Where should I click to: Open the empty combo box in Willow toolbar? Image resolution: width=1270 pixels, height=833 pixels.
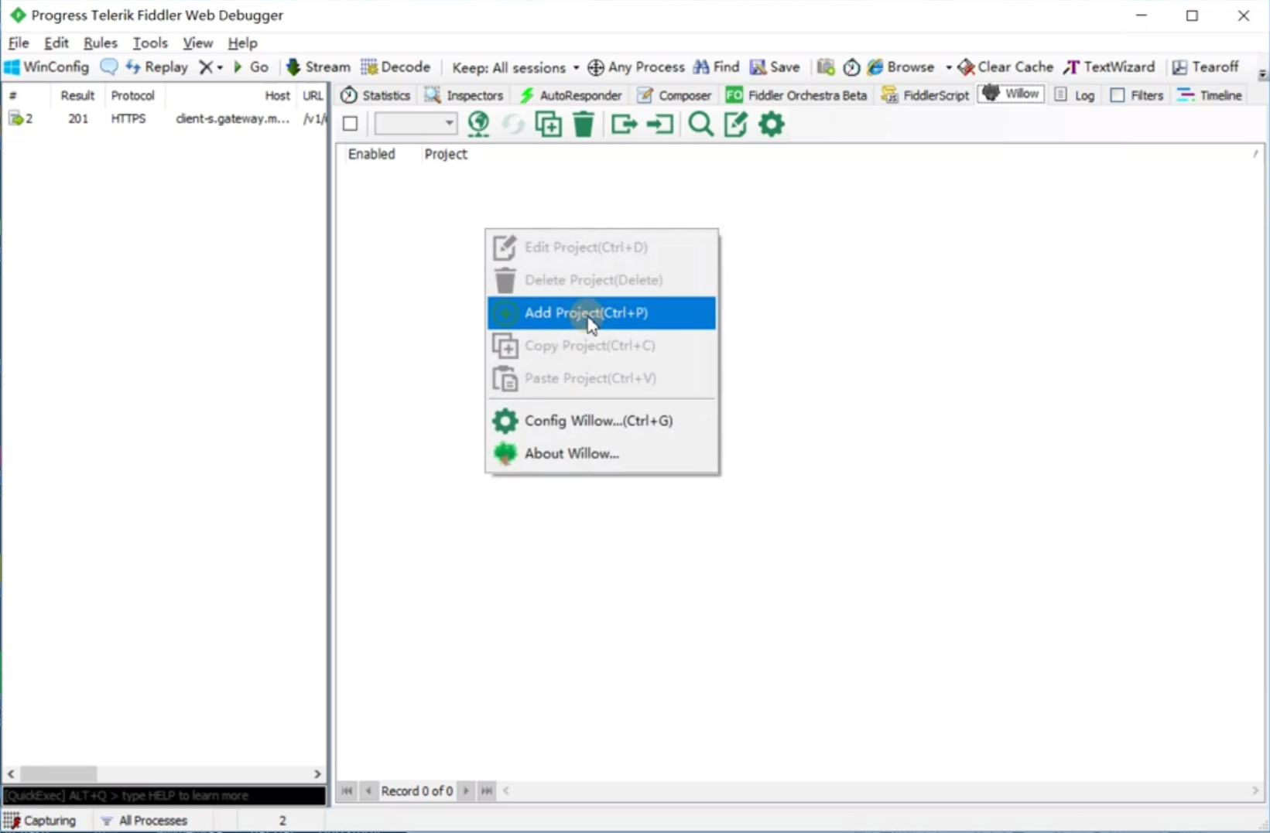pyautogui.click(x=416, y=124)
